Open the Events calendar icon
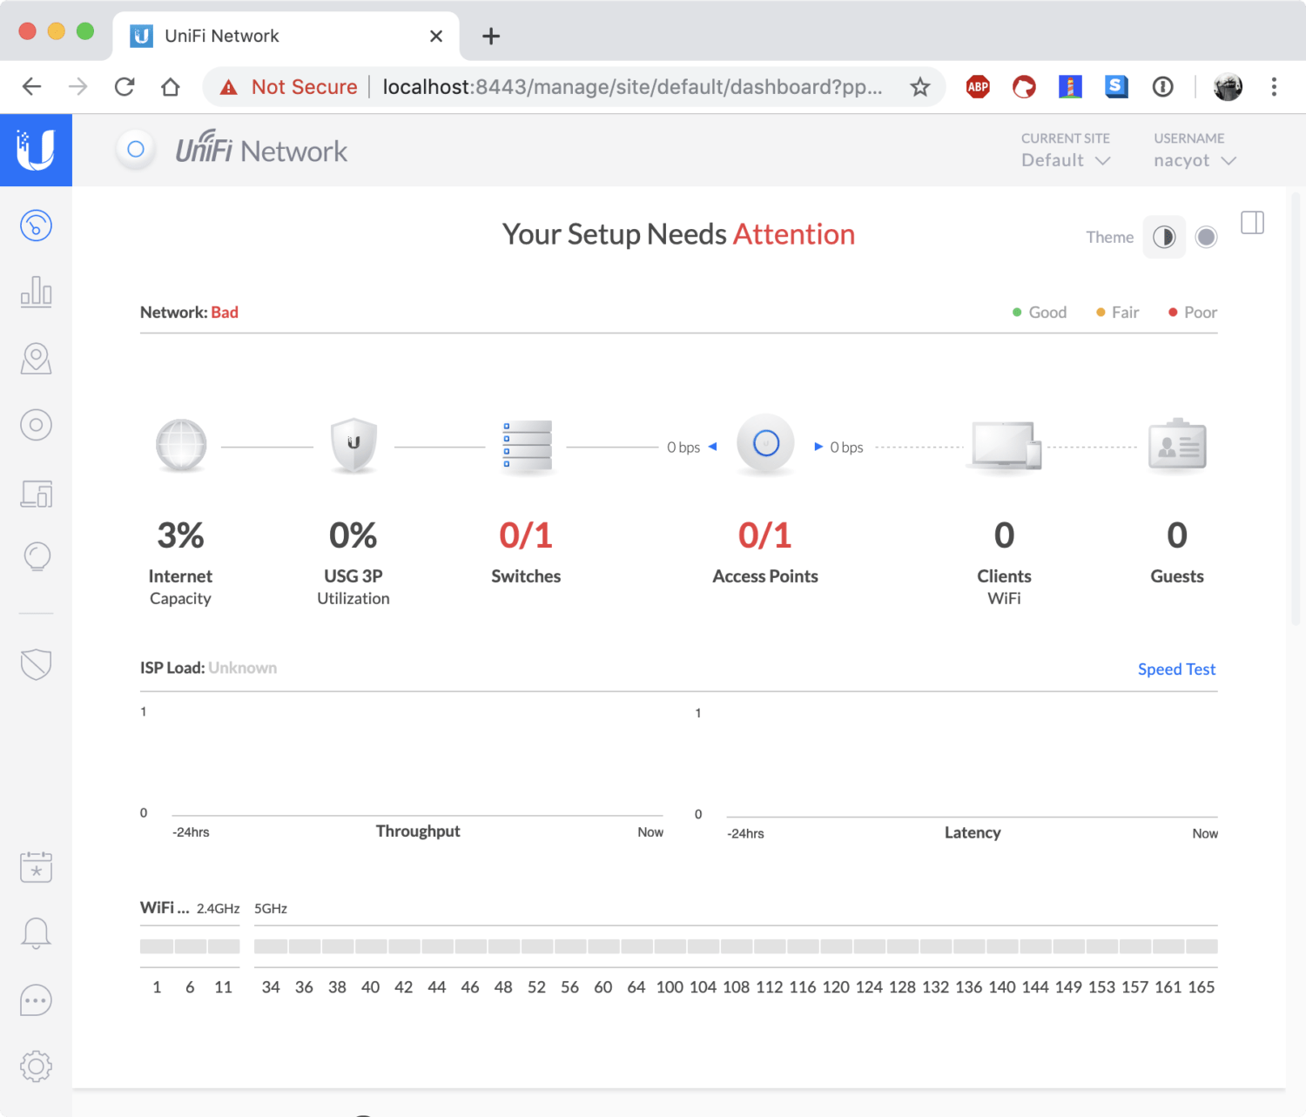This screenshot has height=1117, width=1306. coord(36,866)
